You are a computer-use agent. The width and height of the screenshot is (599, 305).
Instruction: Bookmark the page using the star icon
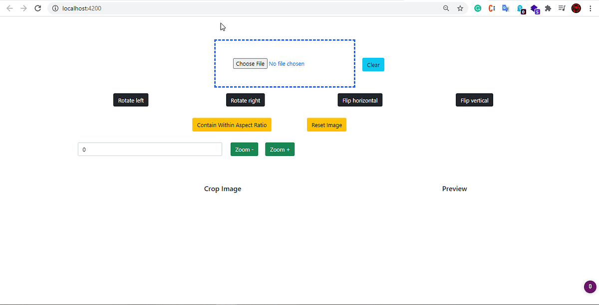point(460,8)
